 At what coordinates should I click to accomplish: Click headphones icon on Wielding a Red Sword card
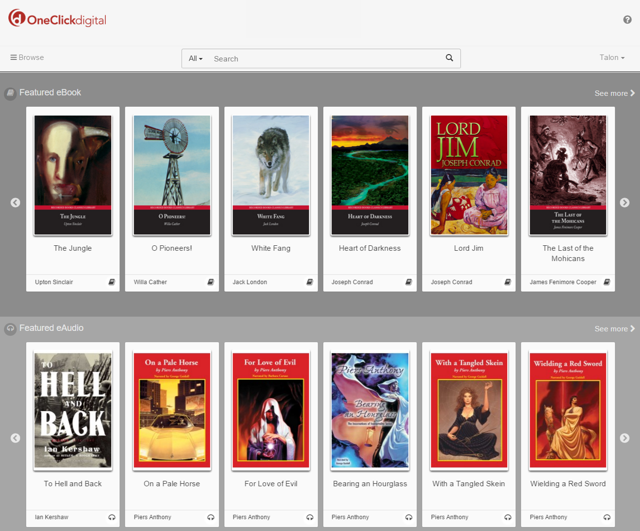click(x=607, y=517)
